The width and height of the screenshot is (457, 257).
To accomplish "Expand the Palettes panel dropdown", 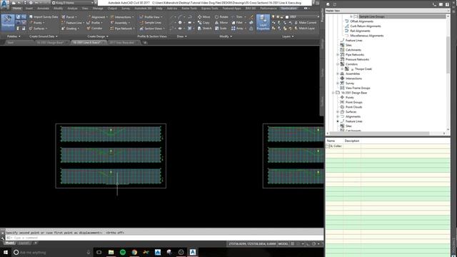I will 14,36.
